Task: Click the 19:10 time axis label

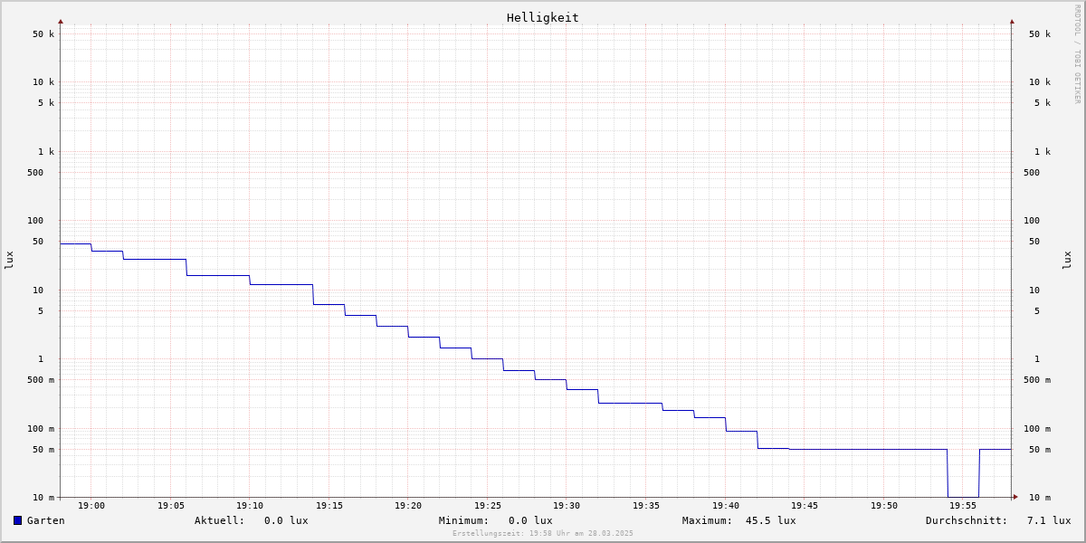Action: [250, 506]
